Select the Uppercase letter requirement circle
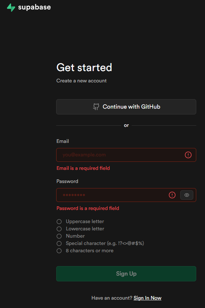The height and width of the screenshot is (308, 205). [x=59, y=222]
